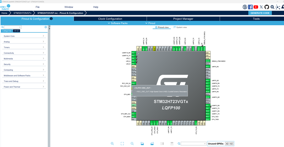
Task: Click the settings gear in left panel
Action: 46,27
